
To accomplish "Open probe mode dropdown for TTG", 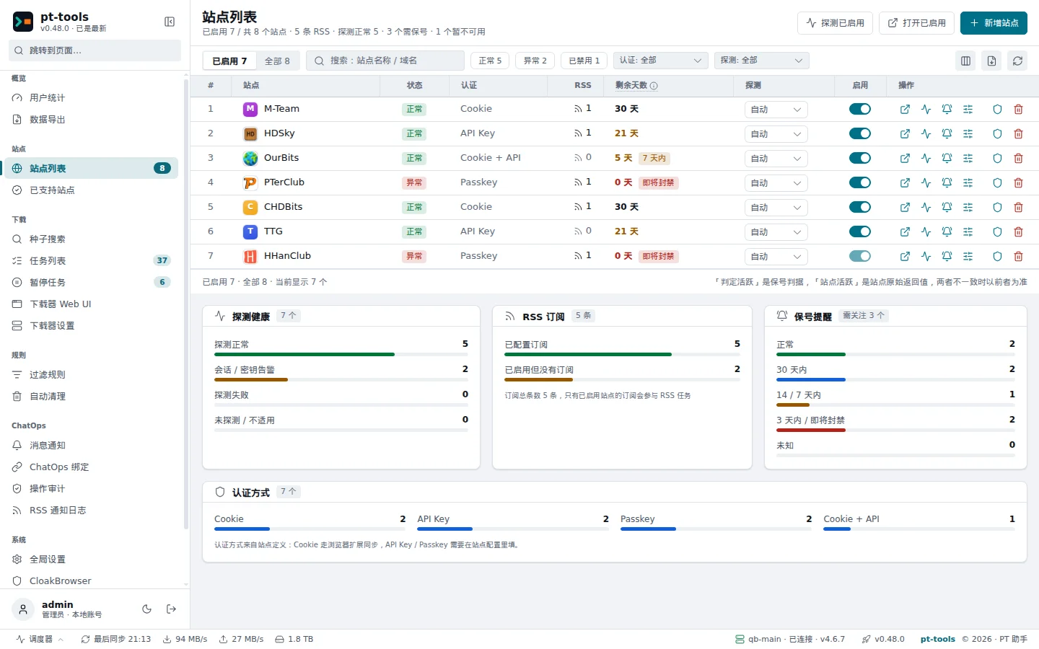I will pos(776,232).
